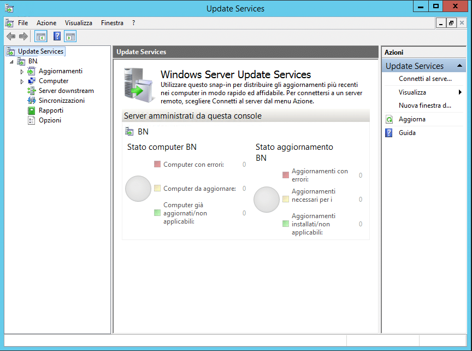This screenshot has height=351, width=472.
Task: Maximize the Update Services main window
Action: (435, 6)
